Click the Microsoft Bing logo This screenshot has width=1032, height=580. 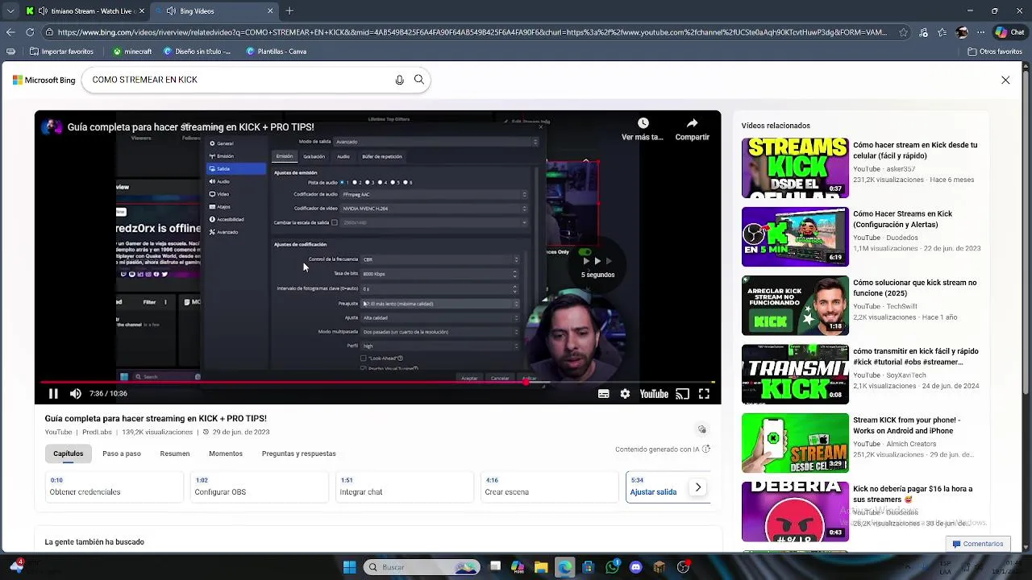coord(44,80)
